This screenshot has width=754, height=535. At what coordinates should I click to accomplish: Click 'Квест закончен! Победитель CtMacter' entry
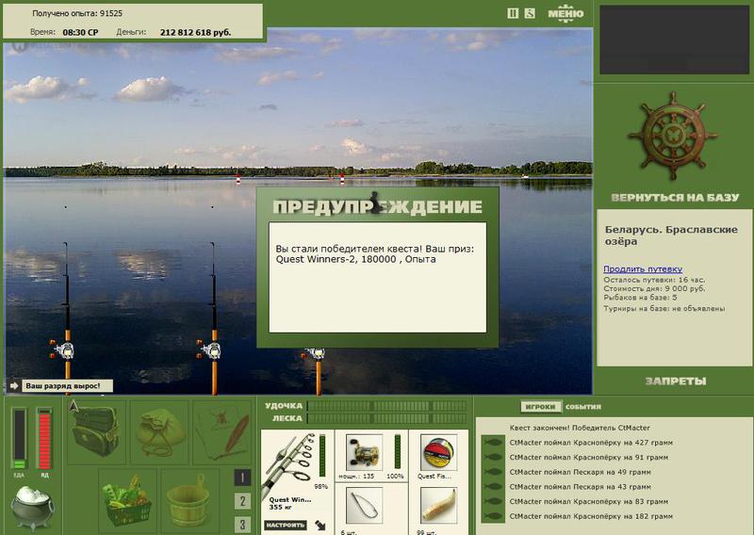580,428
